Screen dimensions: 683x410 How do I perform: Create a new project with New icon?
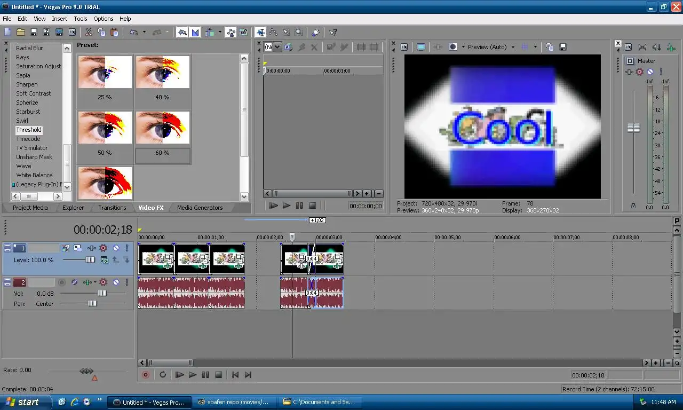7,33
